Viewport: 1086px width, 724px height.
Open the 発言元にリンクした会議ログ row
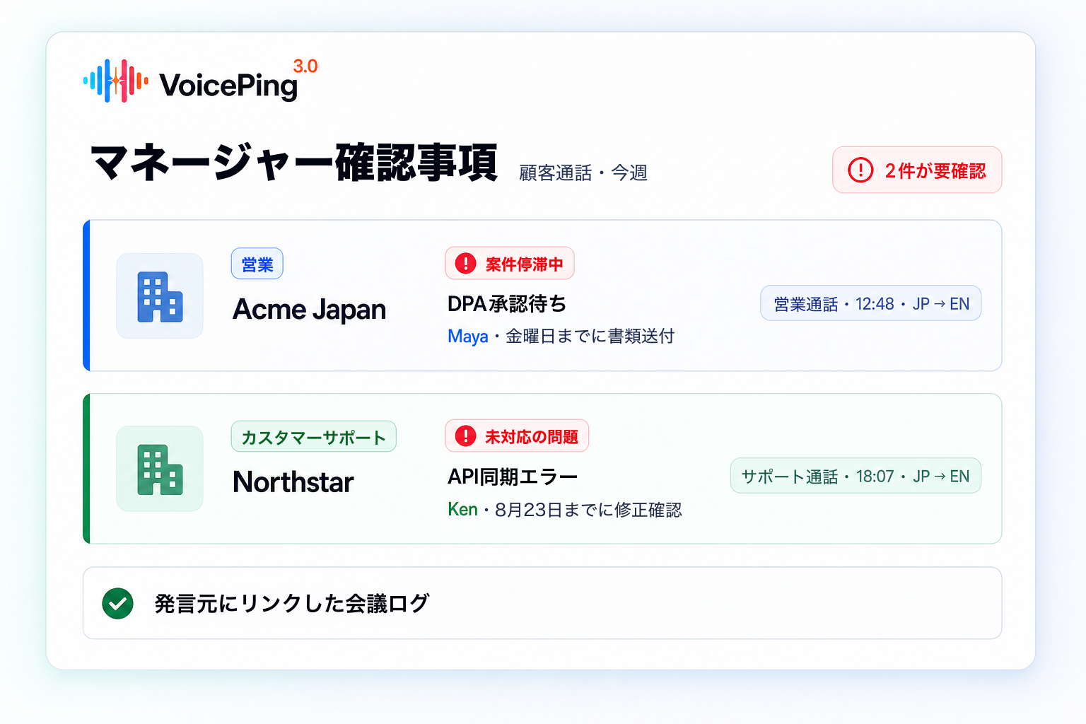[542, 603]
